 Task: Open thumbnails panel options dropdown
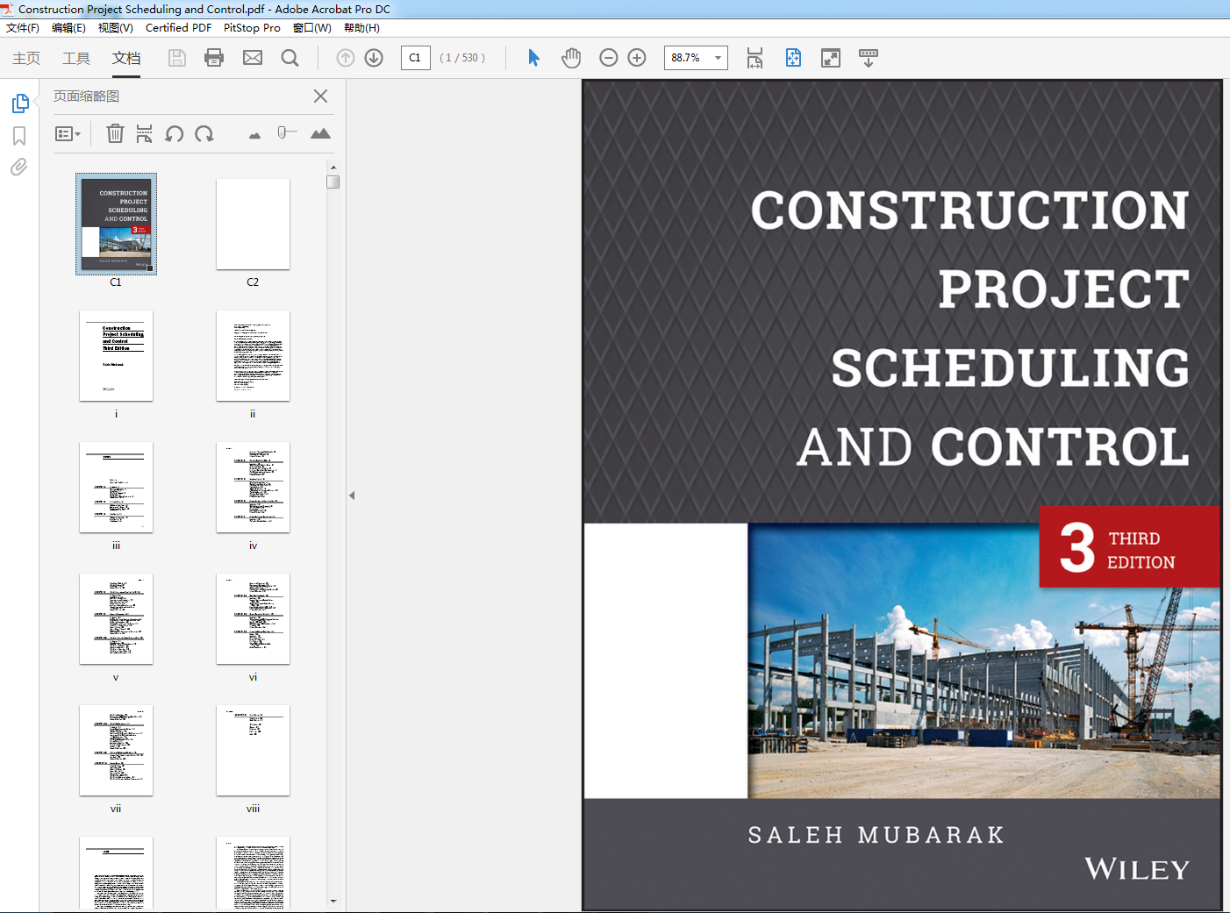point(68,133)
